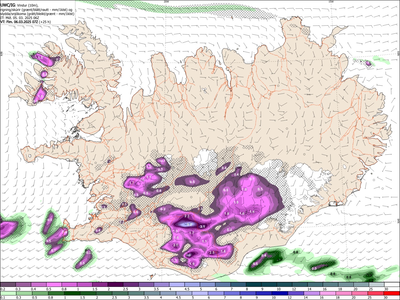The width and height of the screenshot is (400, 300).
Task: Click the 1.8 value in the central pink area
Action: point(227,214)
